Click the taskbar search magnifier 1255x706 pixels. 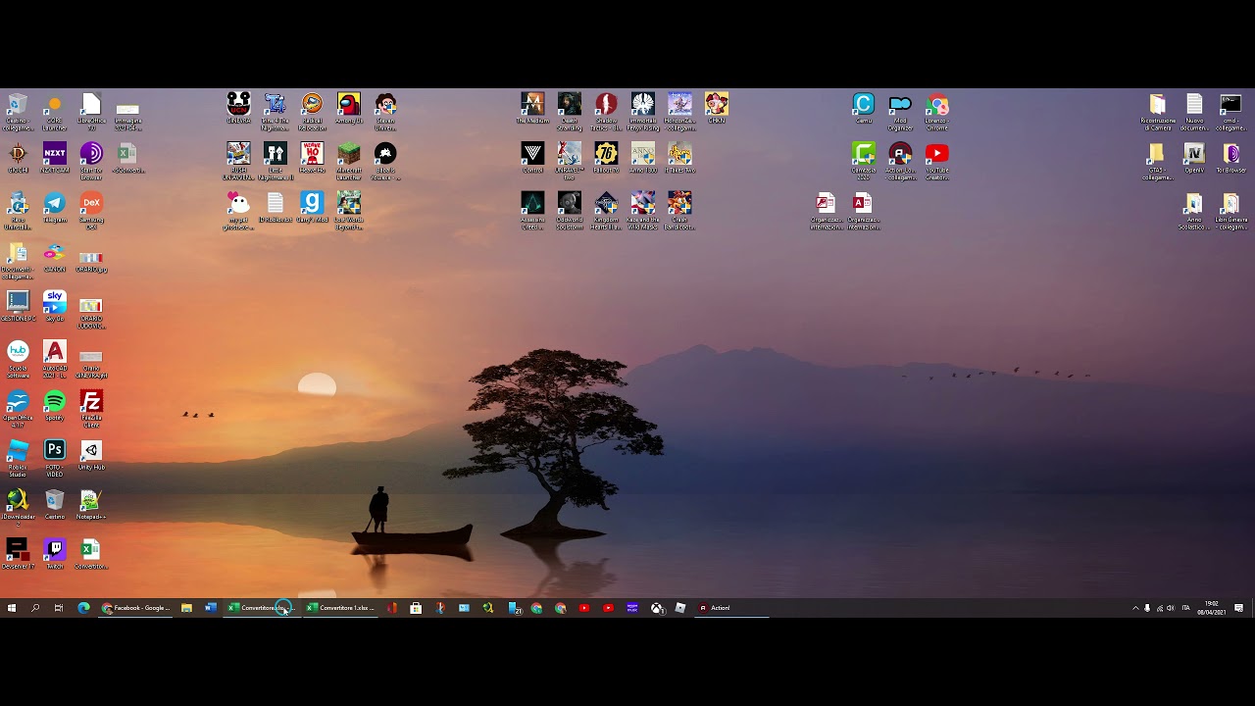pos(35,608)
